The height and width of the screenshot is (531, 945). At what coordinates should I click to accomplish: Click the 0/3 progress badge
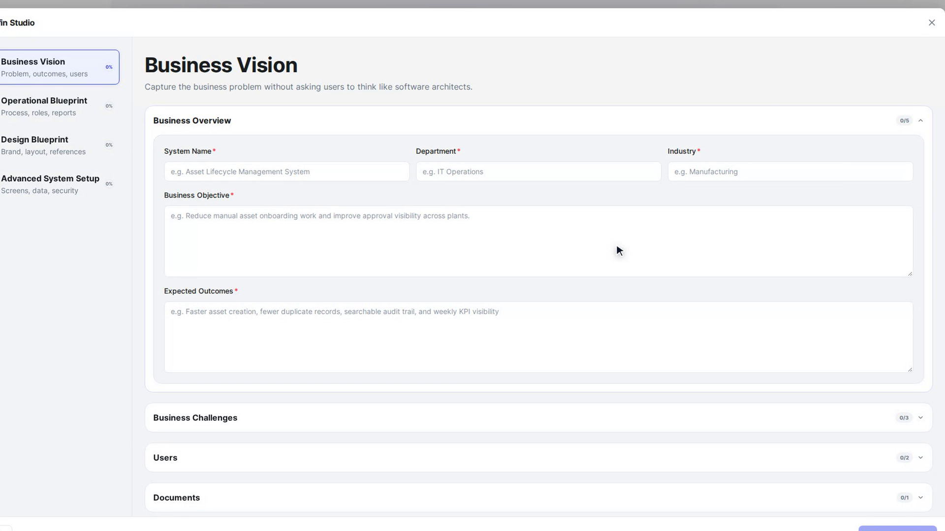tap(904, 417)
